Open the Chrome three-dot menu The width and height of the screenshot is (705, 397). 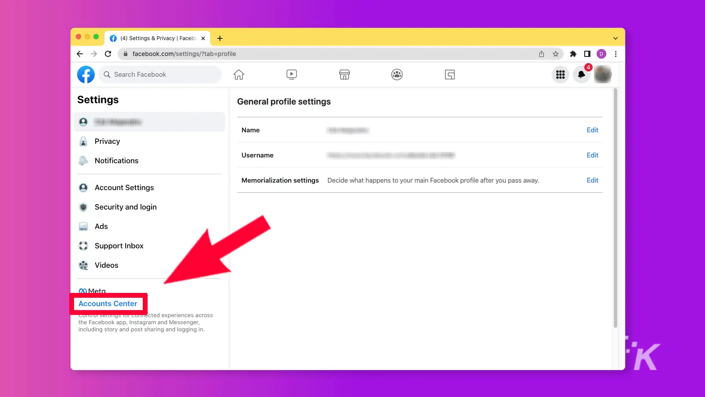616,54
